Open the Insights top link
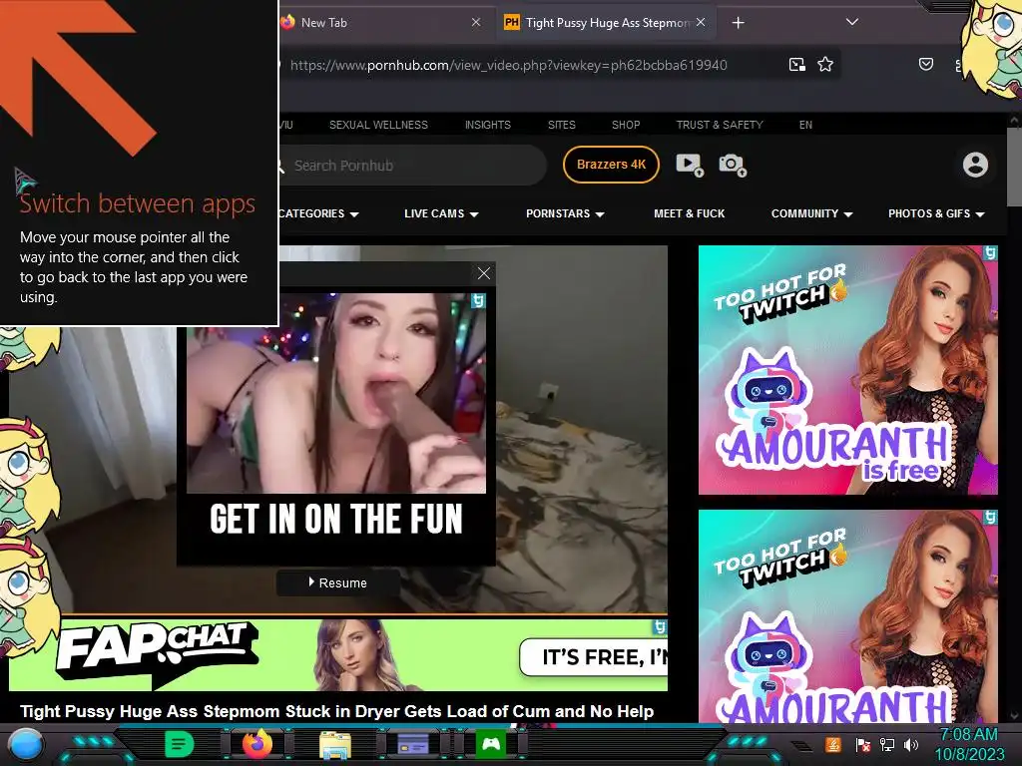Screen dimensions: 1022x766 (487, 125)
